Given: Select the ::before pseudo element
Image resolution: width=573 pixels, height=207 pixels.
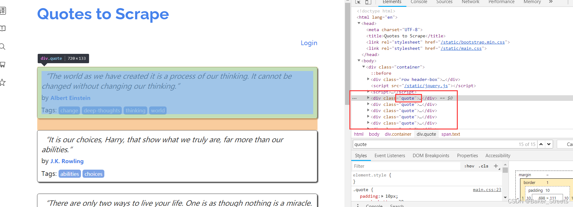Looking at the screenshot, I should click(381, 73).
